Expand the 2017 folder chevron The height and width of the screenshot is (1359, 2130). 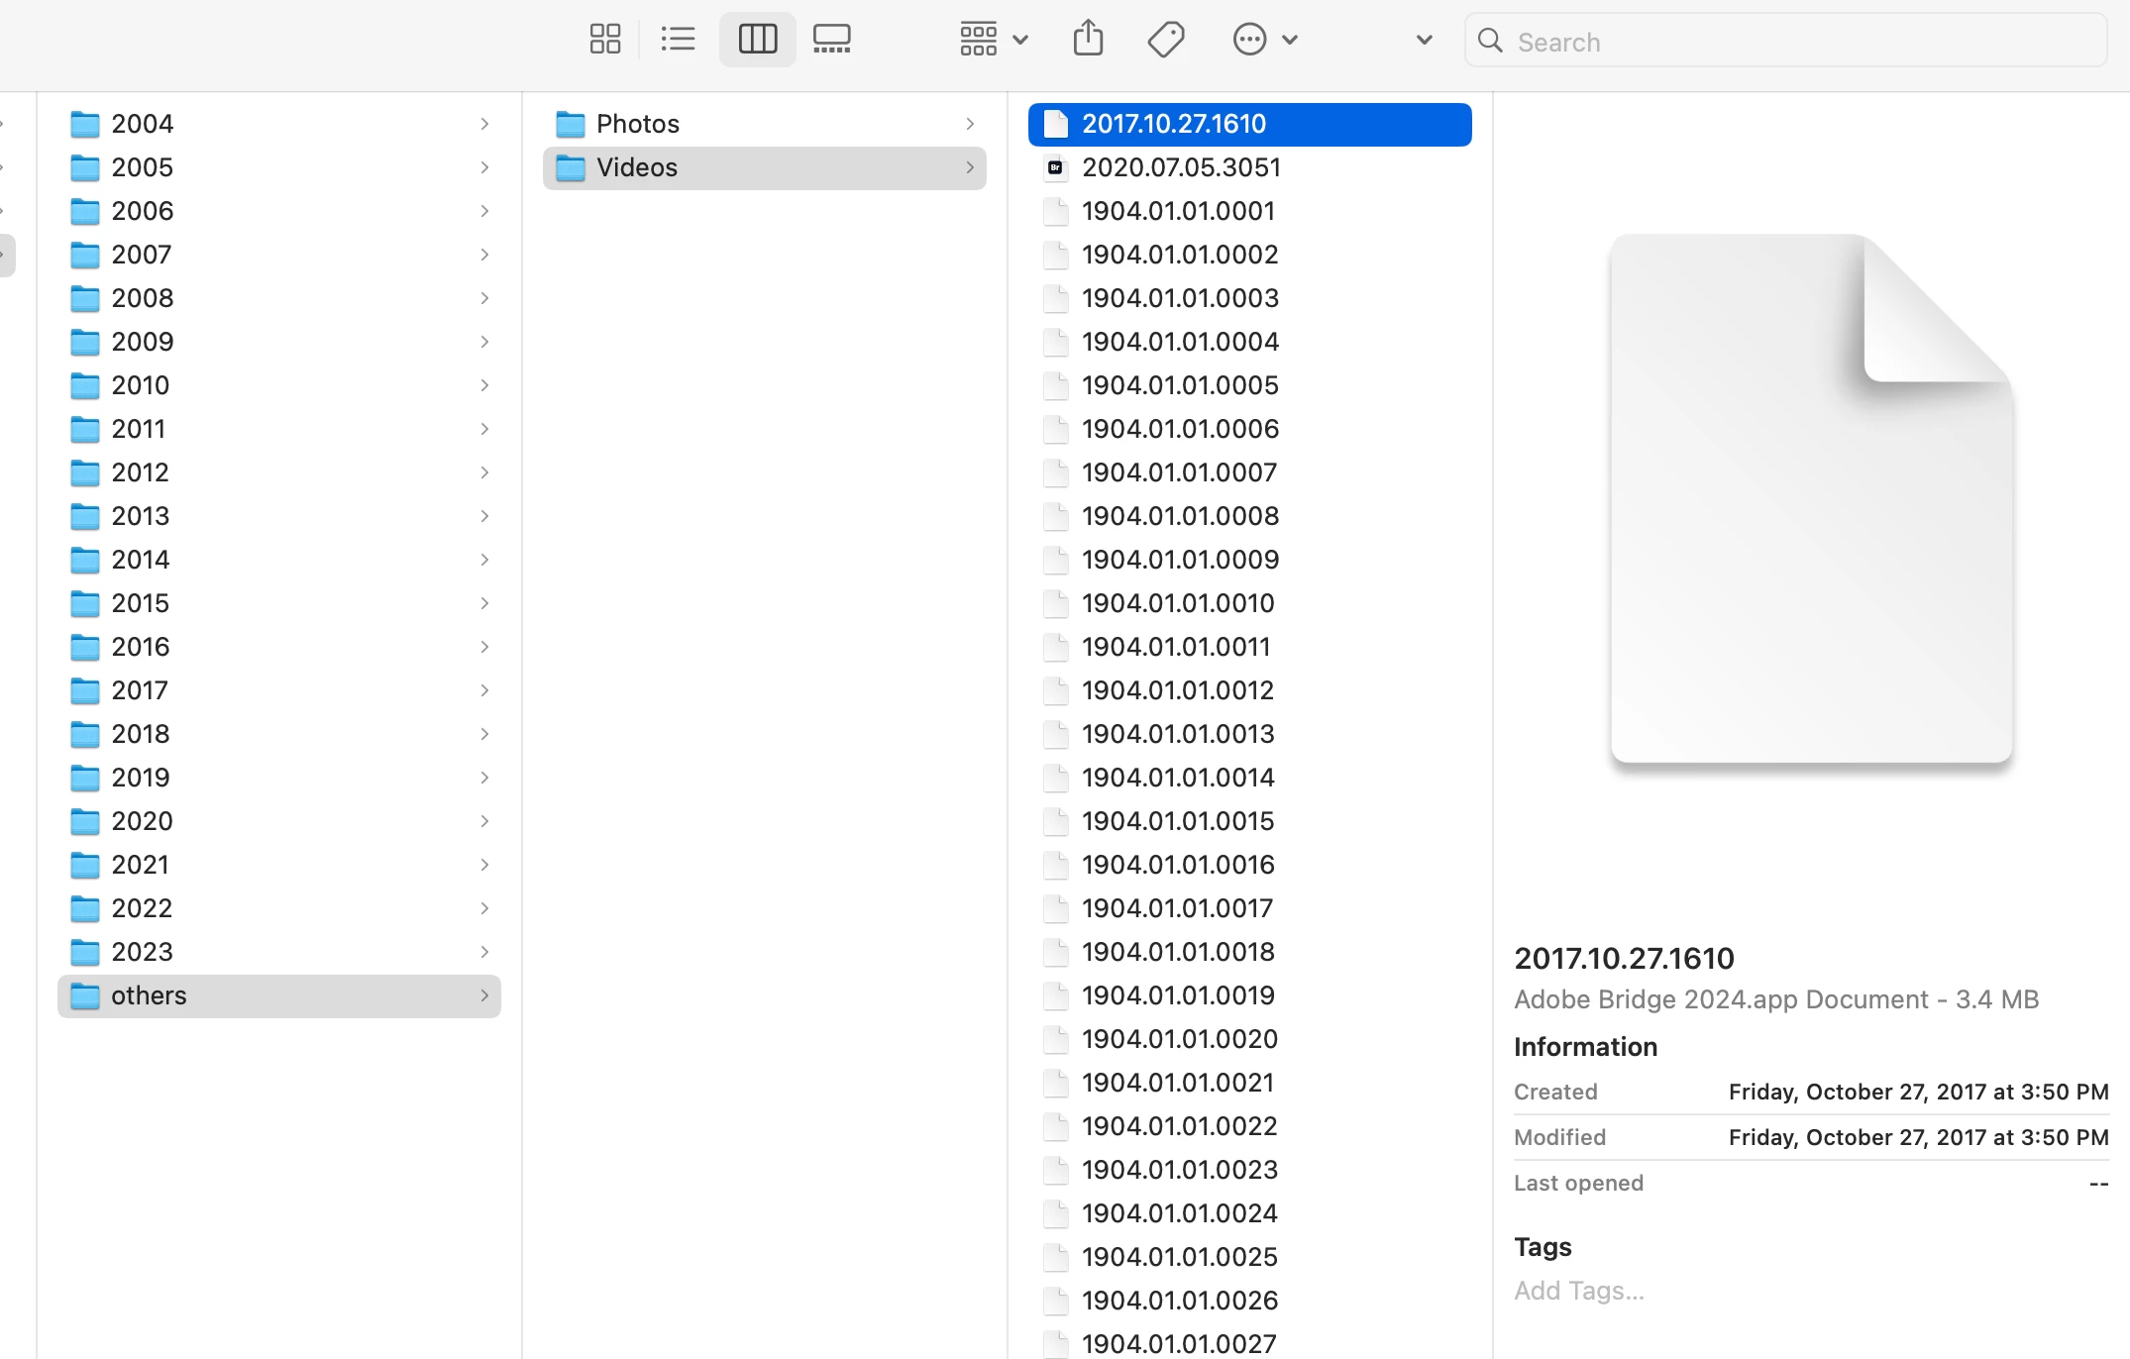[484, 690]
